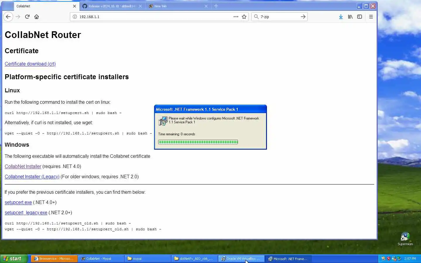Click the installer icon in .NET dialog
The image size is (421, 263).
click(x=163, y=121)
